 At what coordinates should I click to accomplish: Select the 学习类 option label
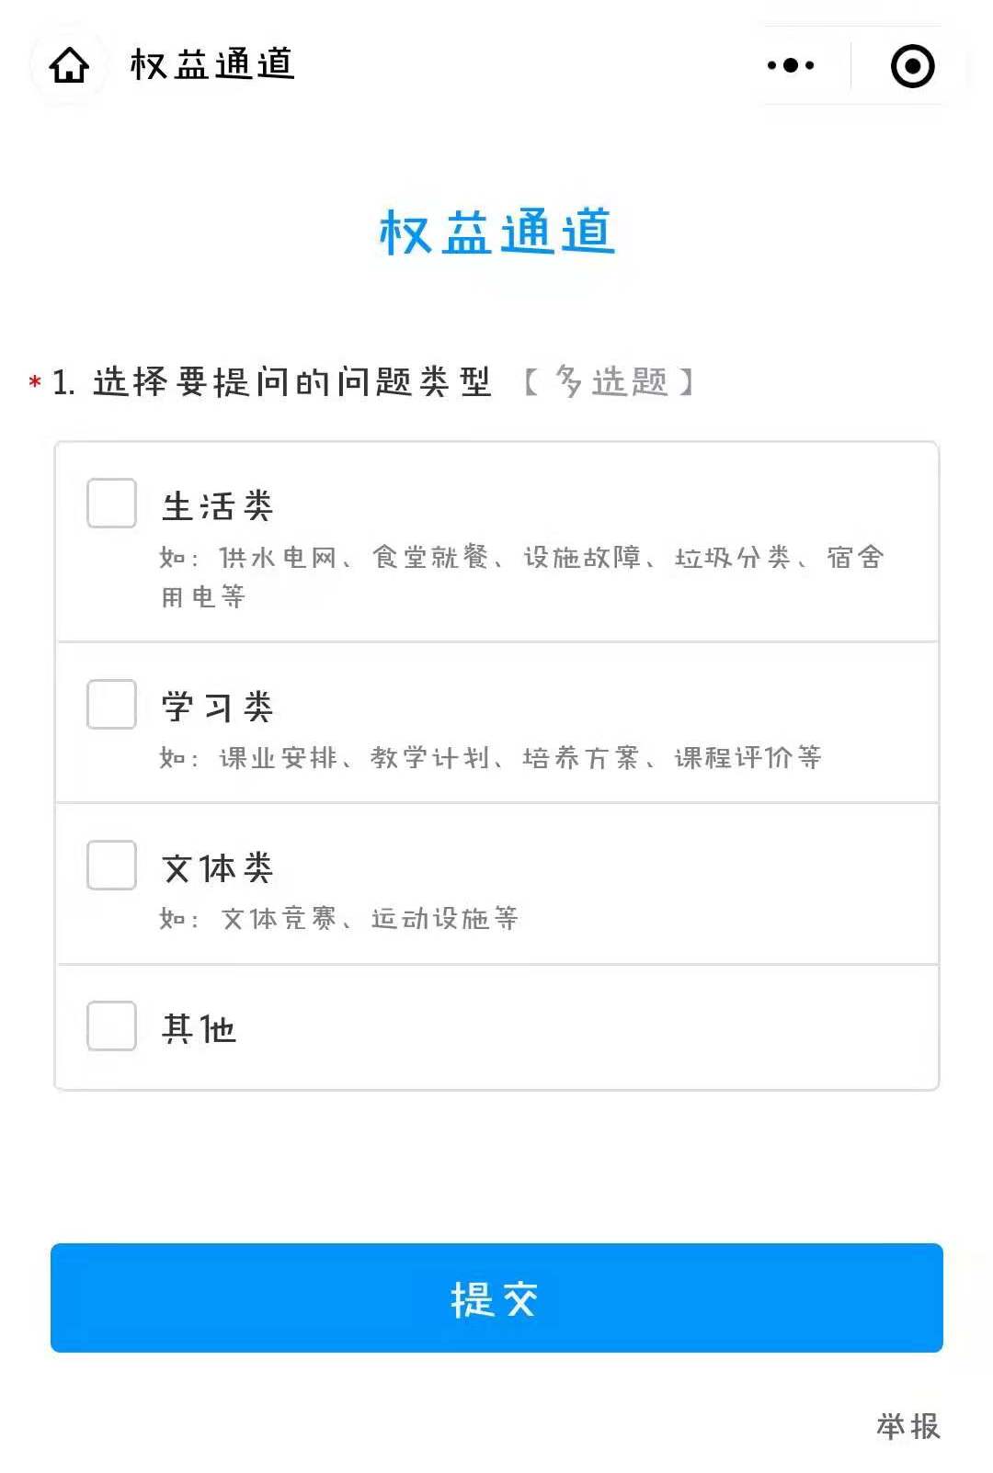218,708
